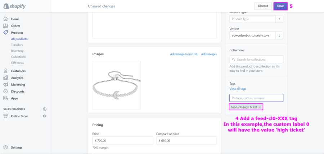Add a sales channel with plus icon
324x154 pixels.
coord(45,109)
